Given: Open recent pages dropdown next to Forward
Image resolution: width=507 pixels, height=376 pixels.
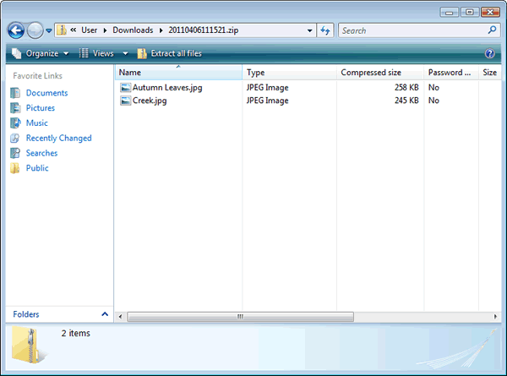Looking at the screenshot, I should tap(49, 30).
